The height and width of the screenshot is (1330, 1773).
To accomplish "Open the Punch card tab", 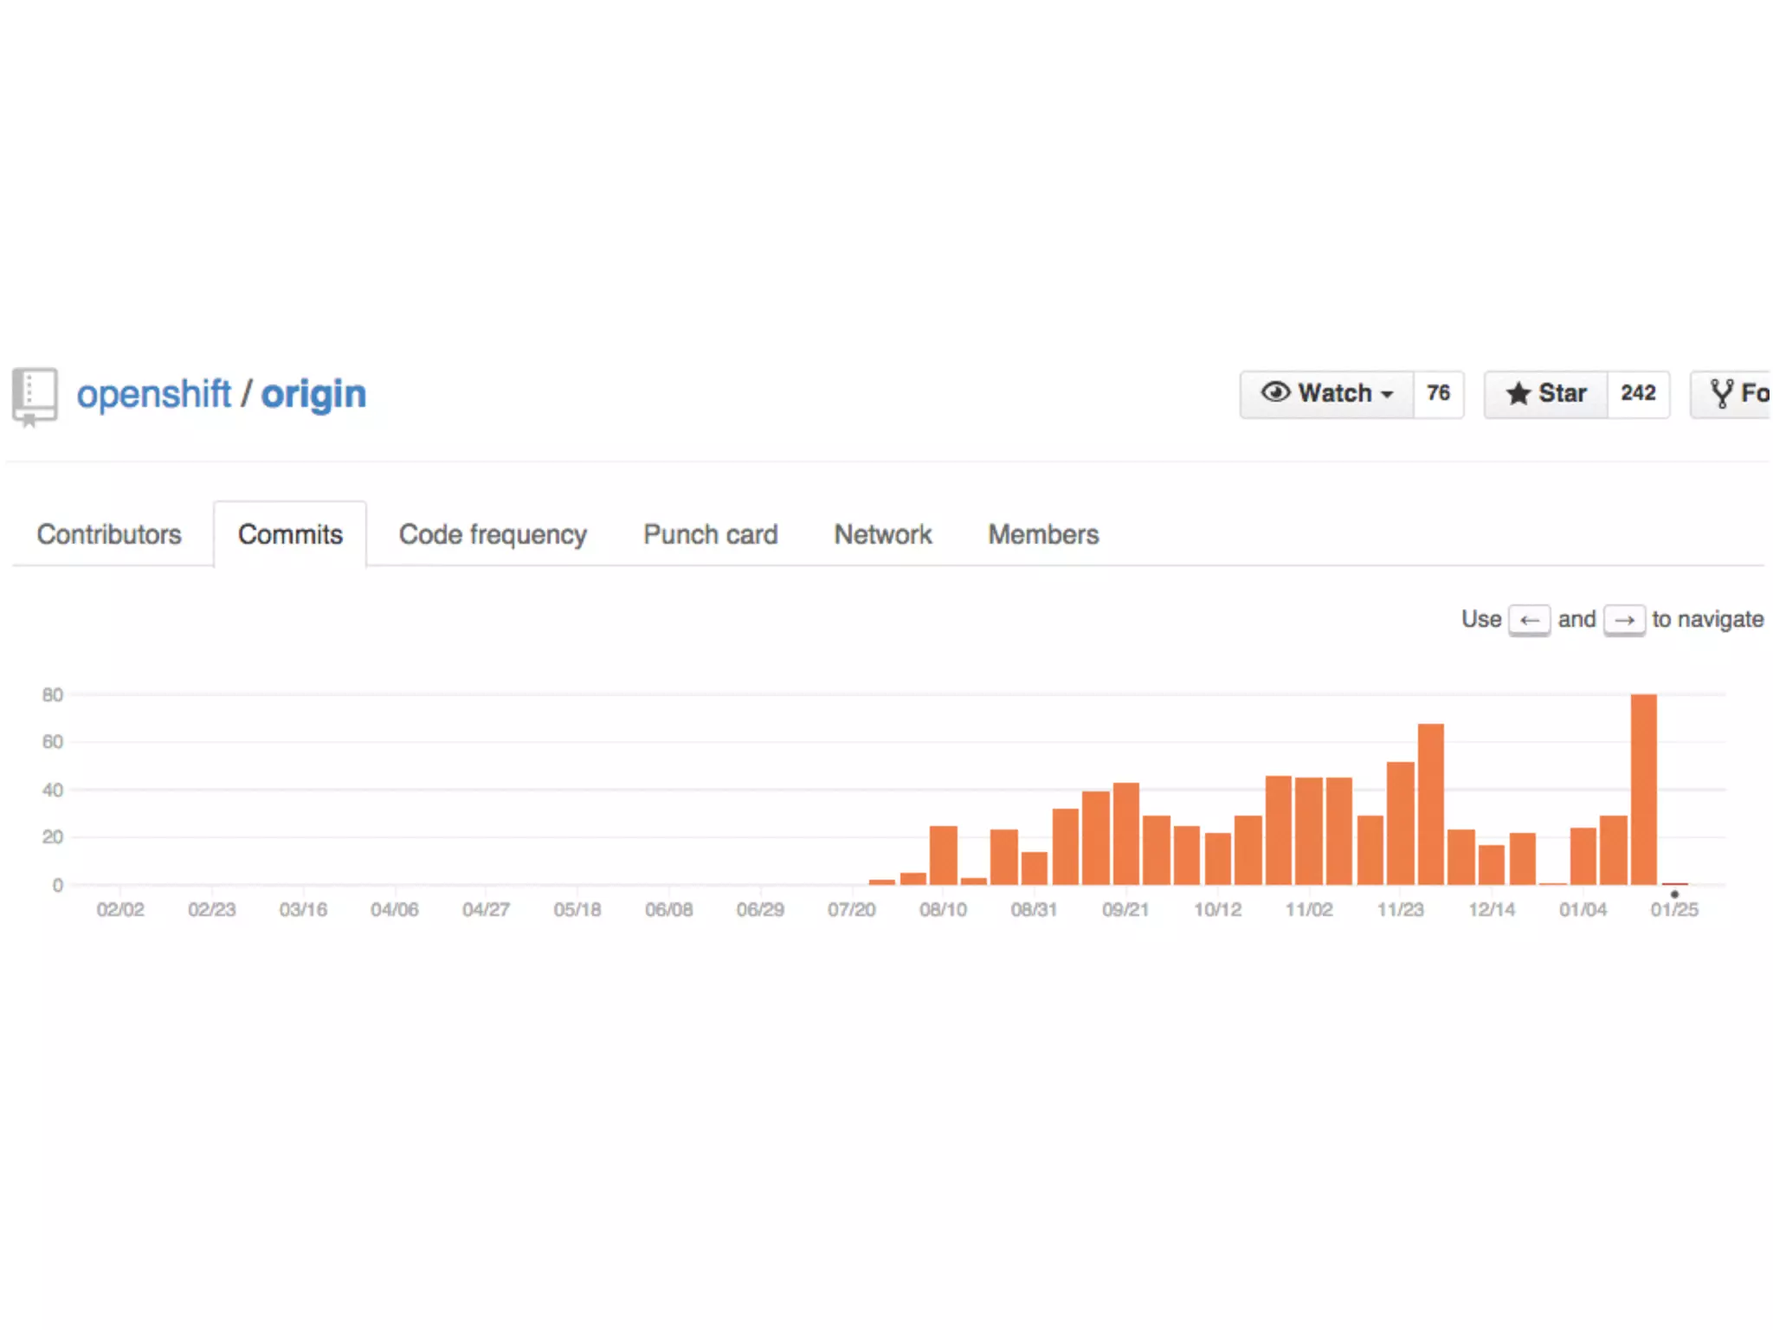I will click(x=710, y=534).
